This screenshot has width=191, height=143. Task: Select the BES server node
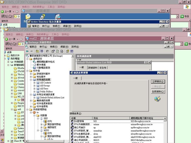click(x=46, y=118)
